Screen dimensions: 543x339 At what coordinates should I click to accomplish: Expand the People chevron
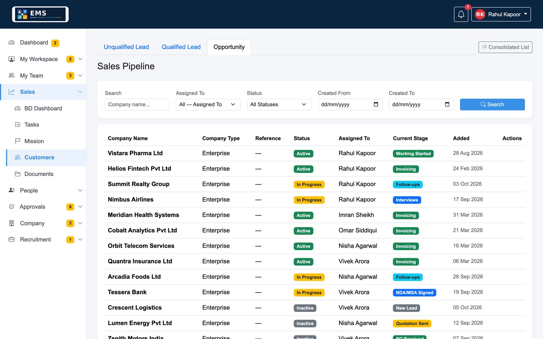pyautogui.click(x=80, y=190)
